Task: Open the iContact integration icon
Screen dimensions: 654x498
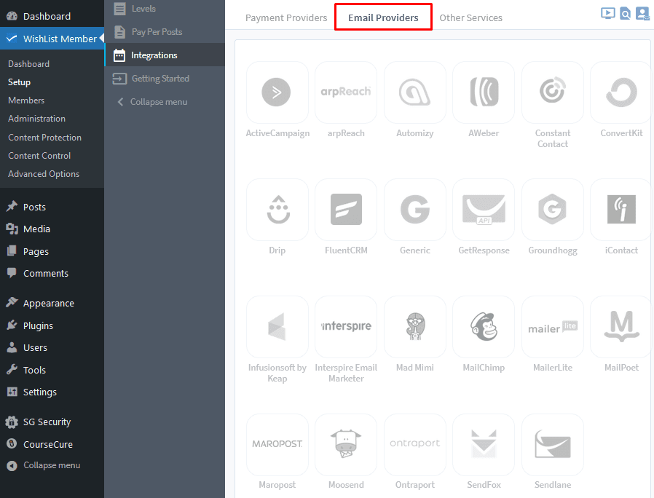Action: pos(621,210)
